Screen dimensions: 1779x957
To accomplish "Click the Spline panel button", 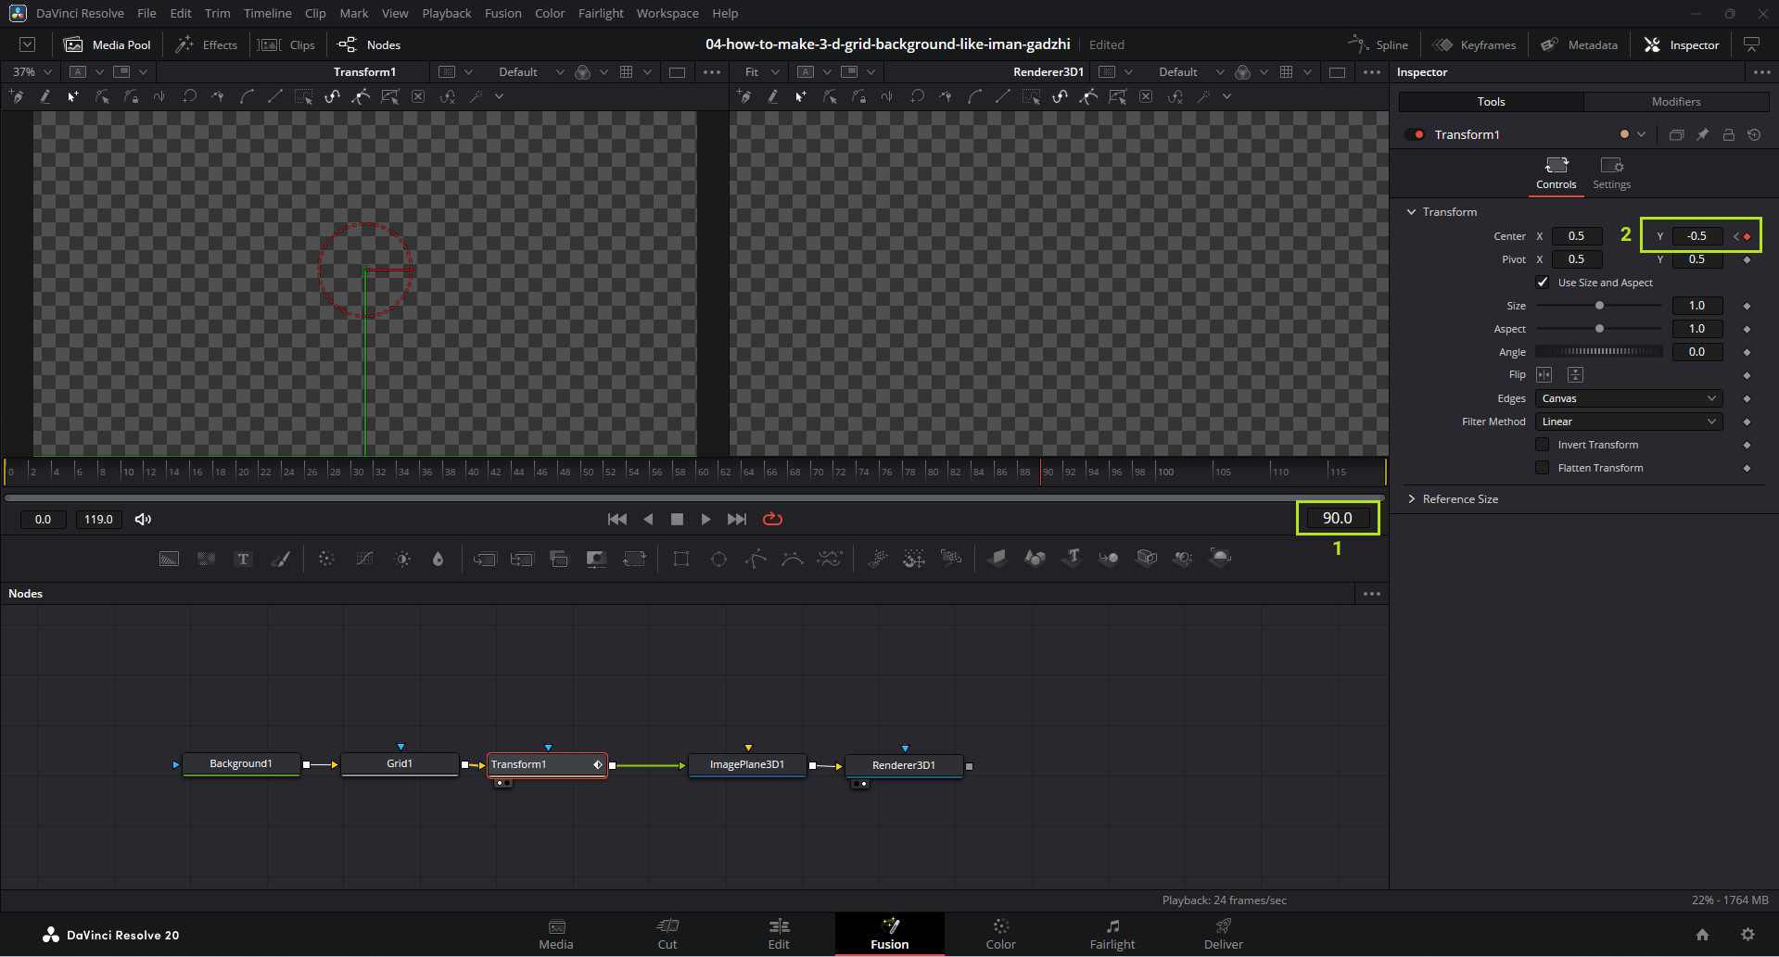I will tap(1378, 44).
